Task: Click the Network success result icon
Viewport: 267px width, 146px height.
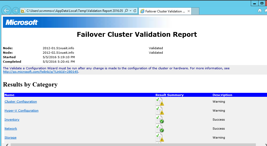Action: (160, 129)
